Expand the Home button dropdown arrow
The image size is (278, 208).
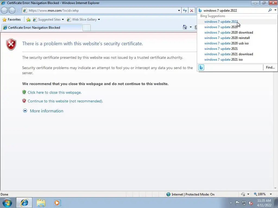[x=191, y=27]
